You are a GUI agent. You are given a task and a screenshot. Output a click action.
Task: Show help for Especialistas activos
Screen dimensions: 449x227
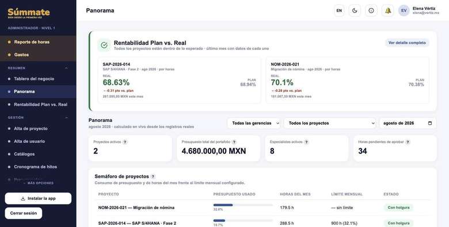click(x=306, y=142)
